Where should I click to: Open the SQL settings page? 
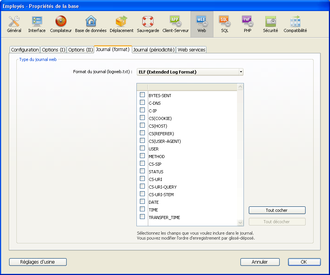tap(224, 24)
